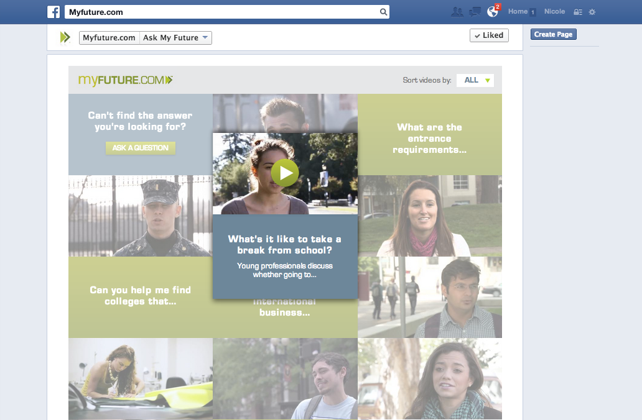Click the Facebook logo icon

[53, 12]
